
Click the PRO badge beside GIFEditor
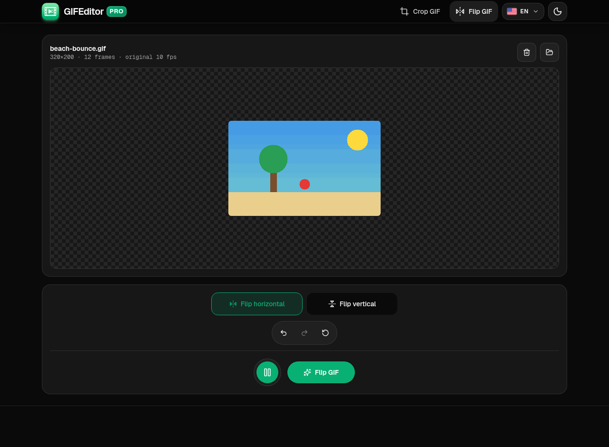[117, 11]
